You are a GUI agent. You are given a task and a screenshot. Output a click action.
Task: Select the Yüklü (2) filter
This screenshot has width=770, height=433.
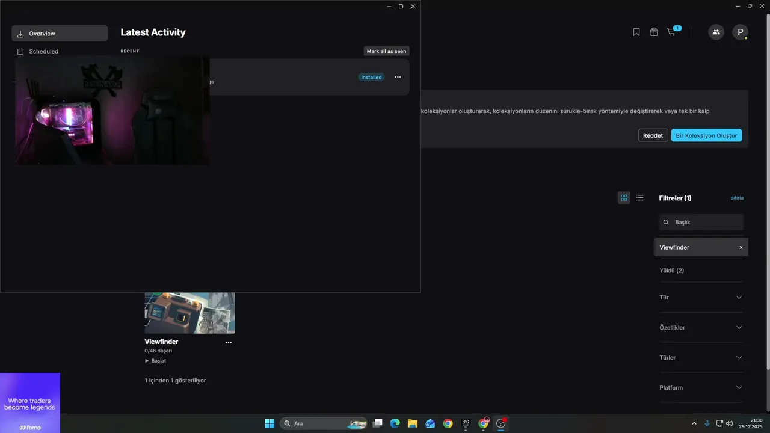pos(671,271)
